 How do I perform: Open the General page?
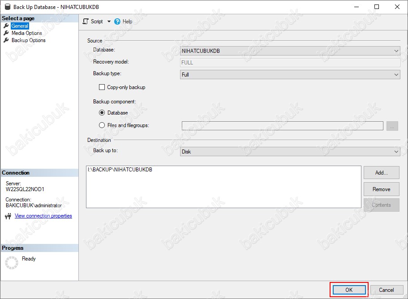[x=20, y=26]
